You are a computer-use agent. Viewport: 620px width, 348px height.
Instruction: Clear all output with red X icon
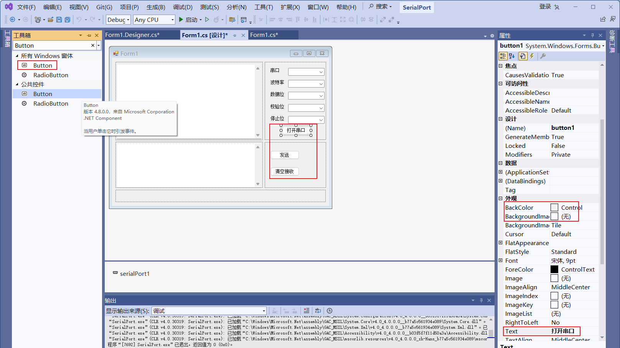point(306,311)
